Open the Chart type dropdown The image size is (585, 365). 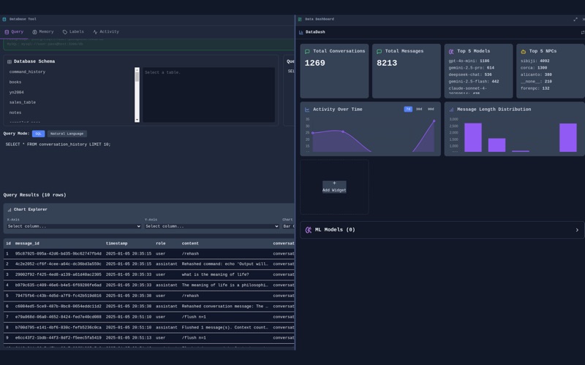click(x=288, y=226)
